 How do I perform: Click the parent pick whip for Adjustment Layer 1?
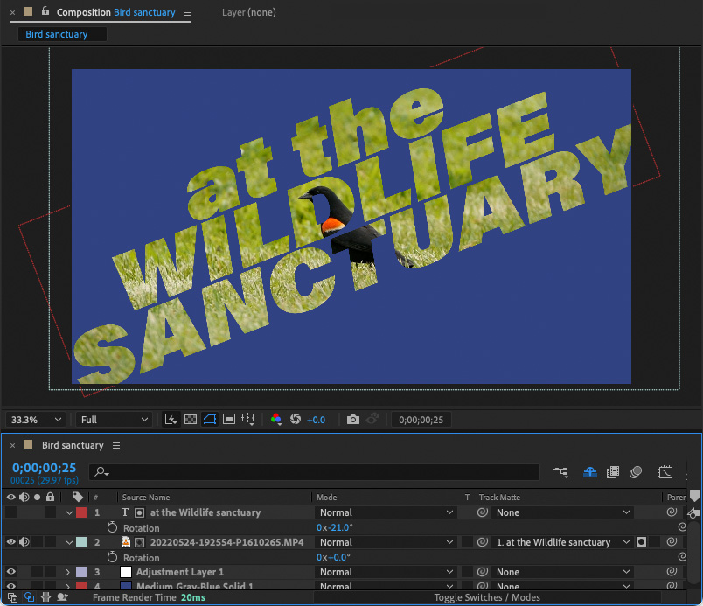pyautogui.click(x=672, y=572)
